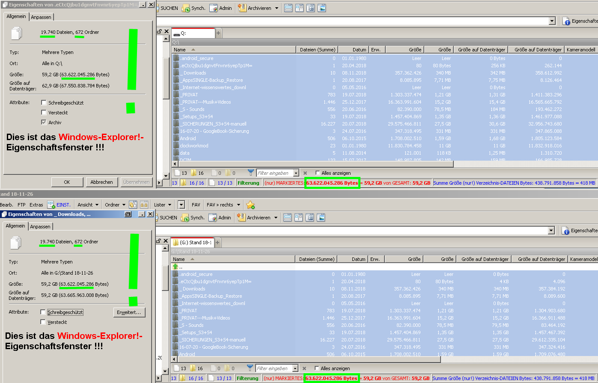Click the Eigenschaften info icon in upper pane
The width and height of the screenshot is (598, 383).
pyautogui.click(x=566, y=21)
